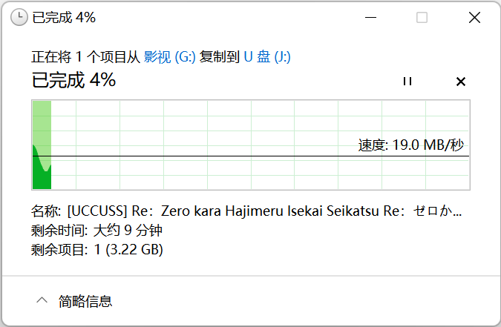Image resolution: width=501 pixels, height=327 pixels.
Task: Click the empty grid area of speed graph
Action: tap(223, 126)
